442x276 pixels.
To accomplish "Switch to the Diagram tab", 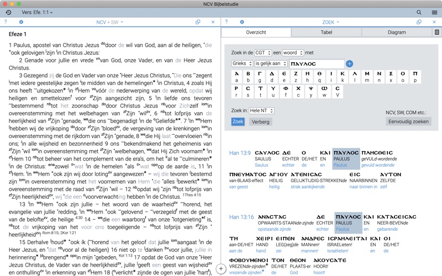I will pos(397,33).
